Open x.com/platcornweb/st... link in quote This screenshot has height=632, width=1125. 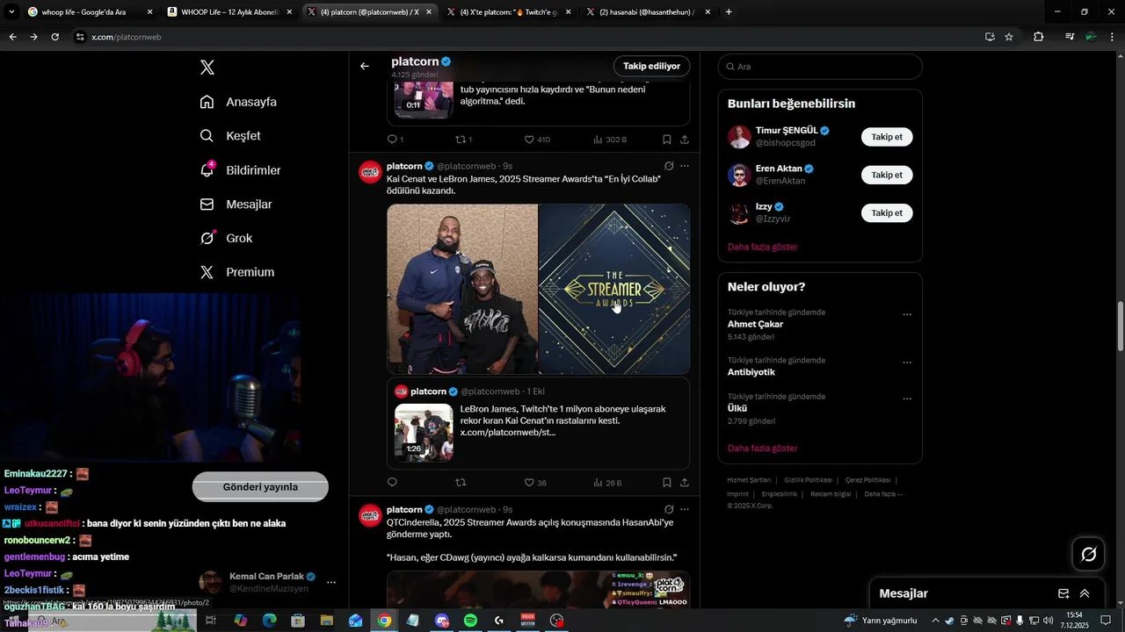(x=507, y=433)
